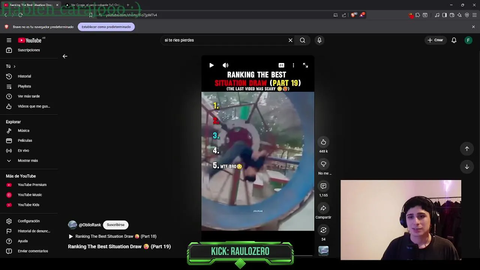Image resolution: width=480 pixels, height=270 pixels.
Task: Share the Short via Compartir
Action: (x=323, y=208)
